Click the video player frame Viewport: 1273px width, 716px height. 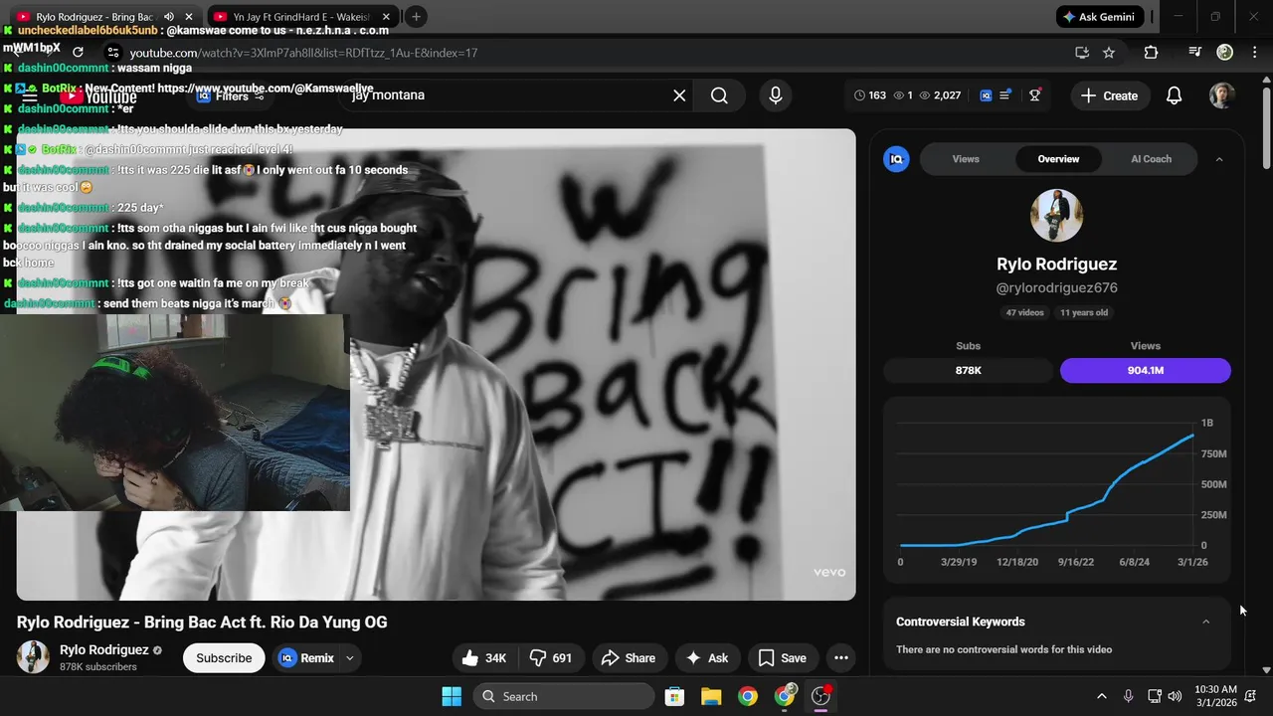tap(436, 364)
